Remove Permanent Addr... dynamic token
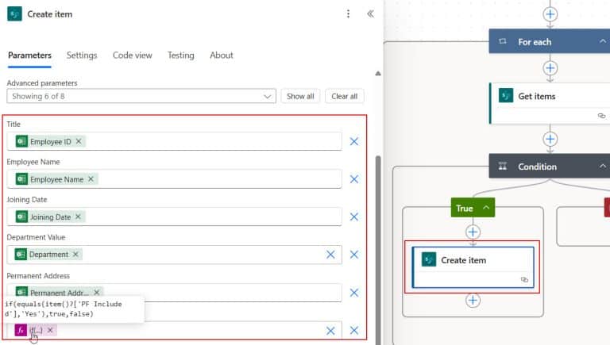The width and height of the screenshot is (610, 345). [96, 292]
